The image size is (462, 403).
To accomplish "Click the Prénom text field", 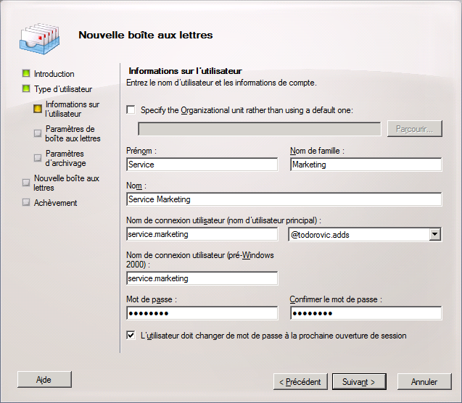I will click(x=202, y=165).
